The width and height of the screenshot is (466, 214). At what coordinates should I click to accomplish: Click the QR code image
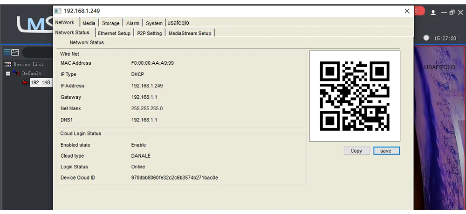point(355,96)
